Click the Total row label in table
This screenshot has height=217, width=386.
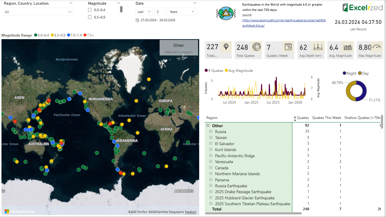217,209
